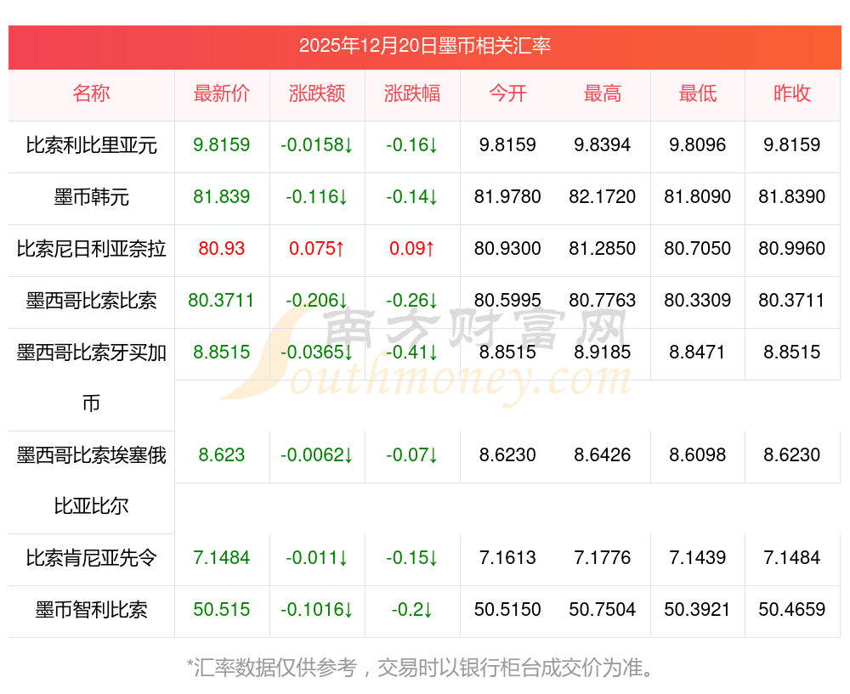Select the 最新价 column header

coord(222,93)
